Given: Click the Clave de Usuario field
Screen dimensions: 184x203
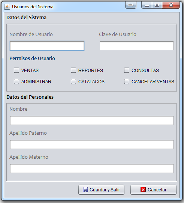Looking at the screenshot, I should (136, 46).
